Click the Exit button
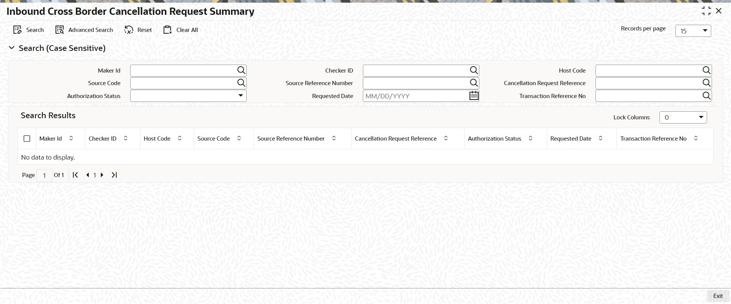Viewport: 731px width, 304px height. point(718,296)
